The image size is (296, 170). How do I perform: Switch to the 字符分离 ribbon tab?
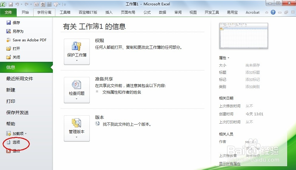click(44, 12)
